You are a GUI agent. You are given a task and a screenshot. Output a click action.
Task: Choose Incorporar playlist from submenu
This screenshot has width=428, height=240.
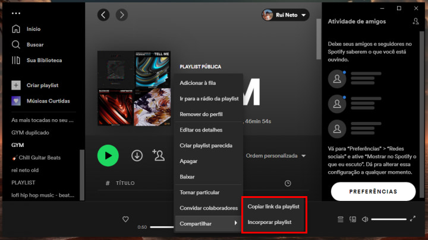(269, 222)
